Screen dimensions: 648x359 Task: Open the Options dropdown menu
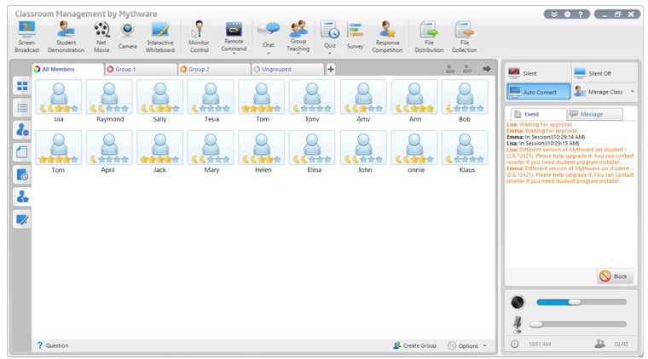click(x=467, y=345)
